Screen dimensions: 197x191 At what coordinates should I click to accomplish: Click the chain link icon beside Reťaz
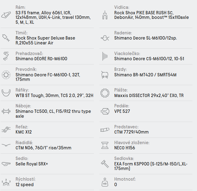(6, 129)
